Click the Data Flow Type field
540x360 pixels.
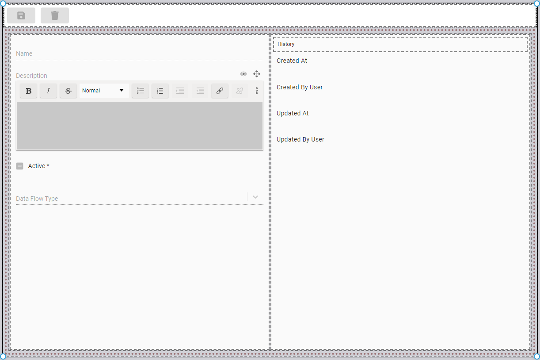[140, 198]
